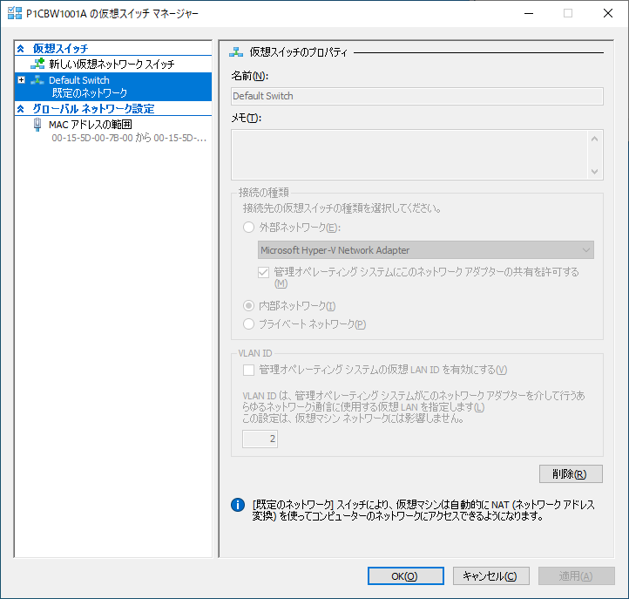This screenshot has height=599, width=629.
Task: Click the VLAN ID number field
Action: pos(260,439)
